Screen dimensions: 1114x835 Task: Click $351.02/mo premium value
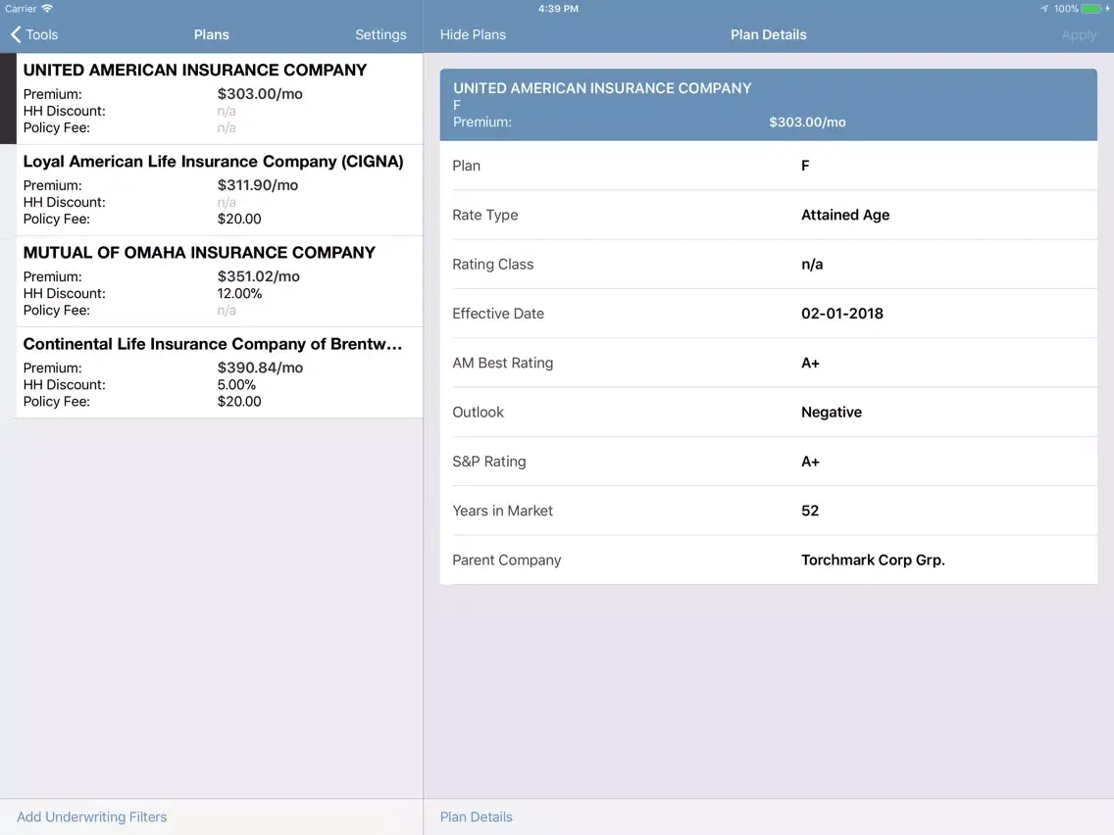259,276
